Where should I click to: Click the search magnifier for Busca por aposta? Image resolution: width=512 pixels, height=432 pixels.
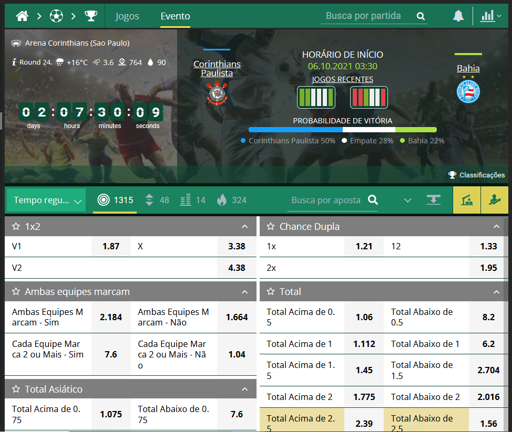coord(373,200)
